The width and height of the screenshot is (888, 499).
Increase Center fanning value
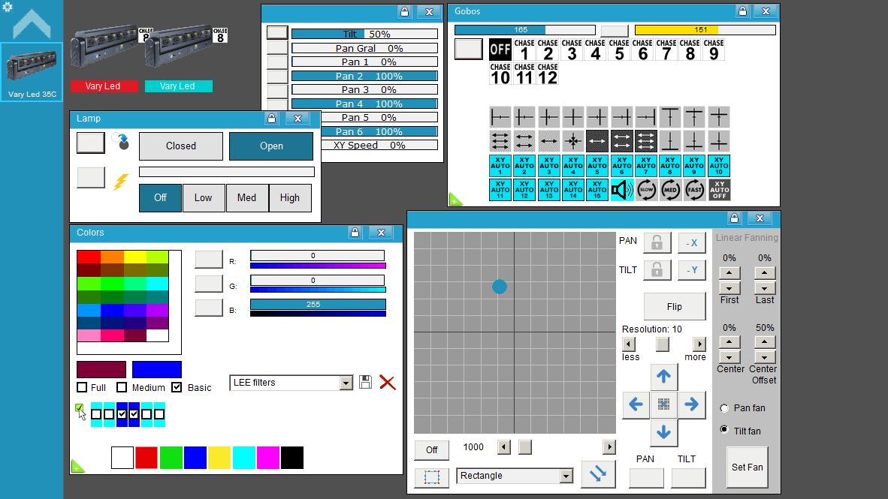click(729, 341)
